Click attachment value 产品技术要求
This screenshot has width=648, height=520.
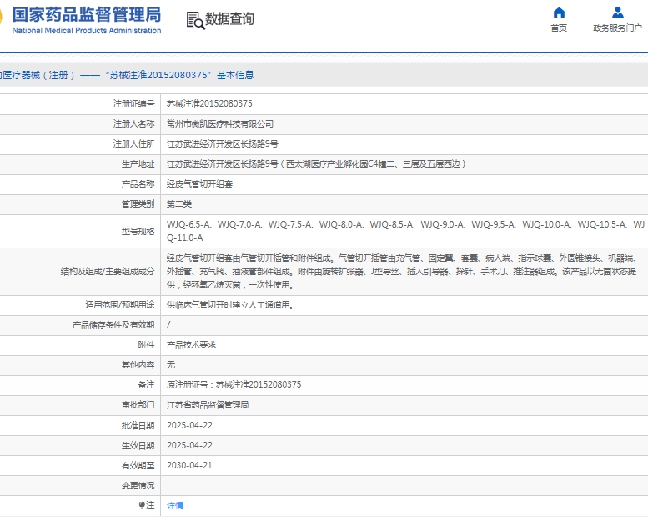coord(191,344)
